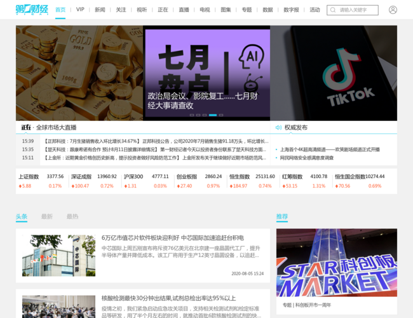The width and height of the screenshot is (413, 318).
Task: Open the TikTok carousel image
Action: pyautogui.click(x=334, y=73)
